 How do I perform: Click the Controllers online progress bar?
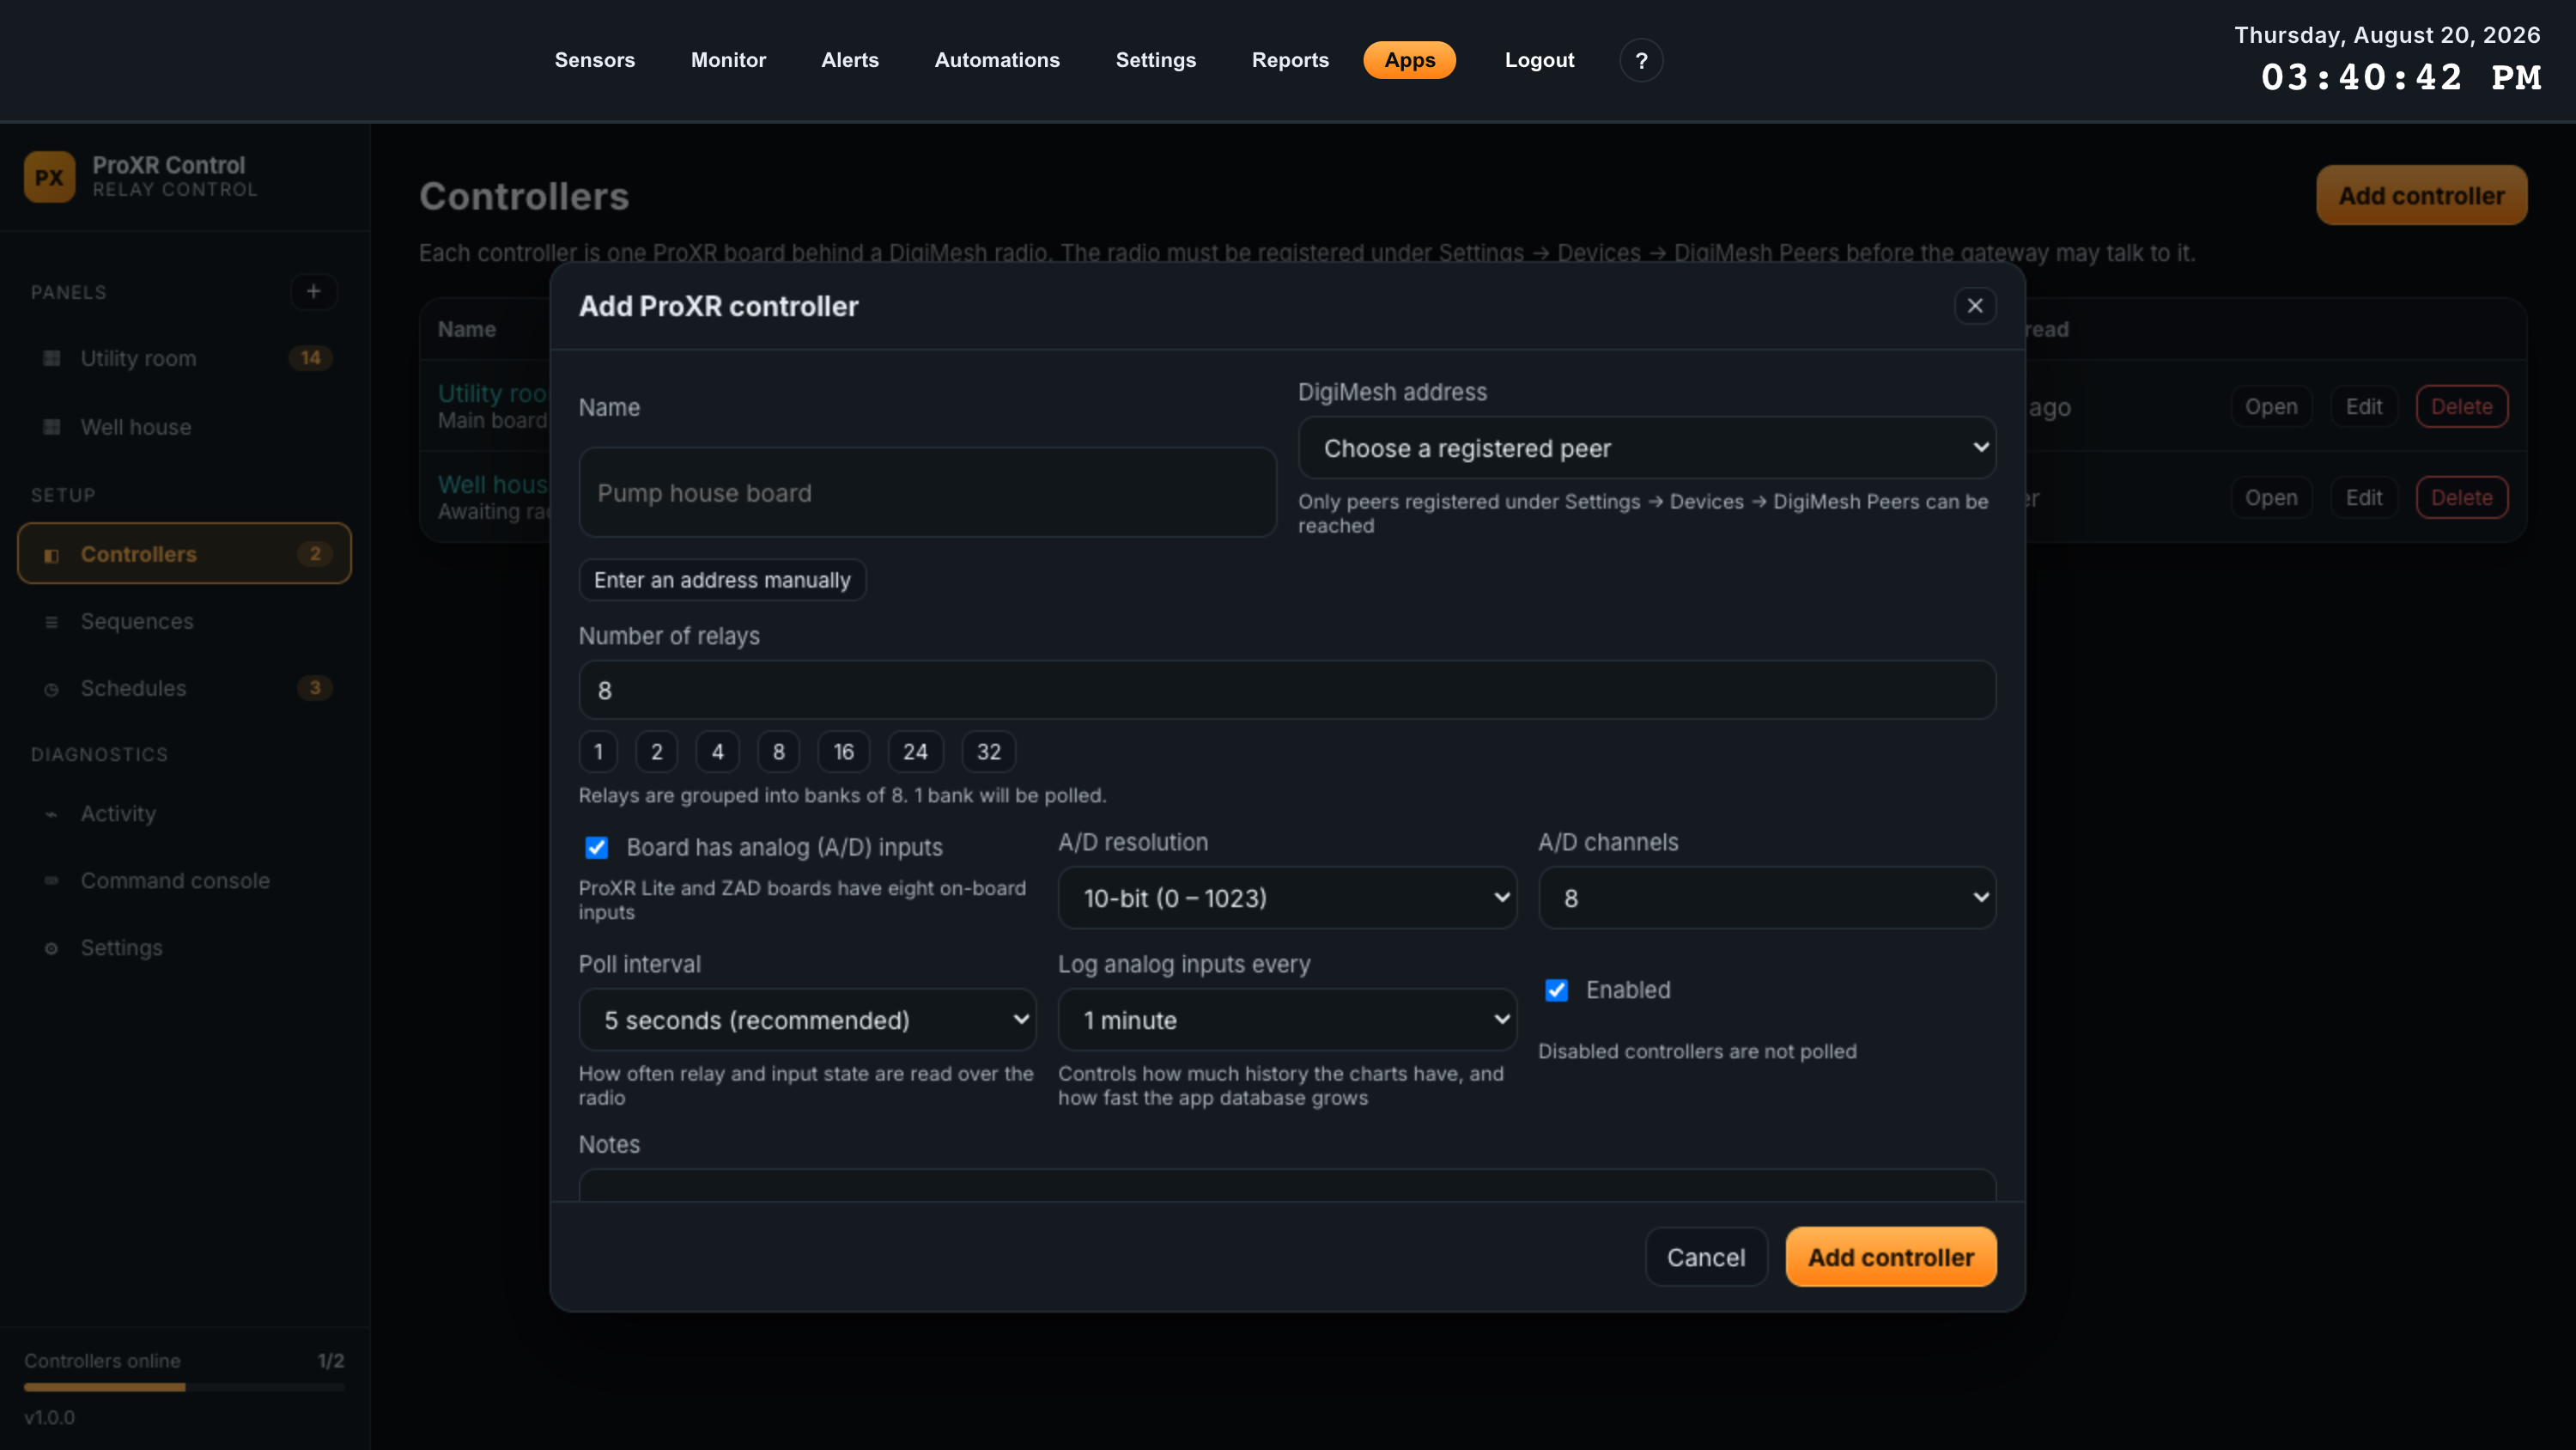click(x=185, y=1387)
